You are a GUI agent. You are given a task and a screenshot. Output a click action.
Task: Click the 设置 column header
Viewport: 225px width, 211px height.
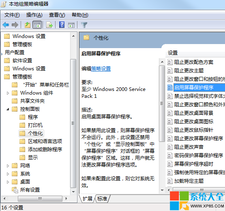pos(173,53)
